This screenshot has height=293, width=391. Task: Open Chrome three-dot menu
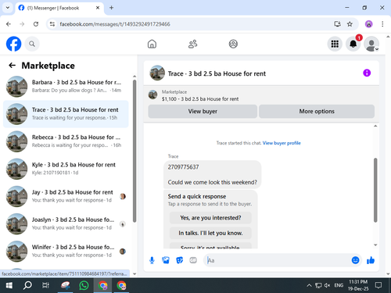click(x=382, y=24)
